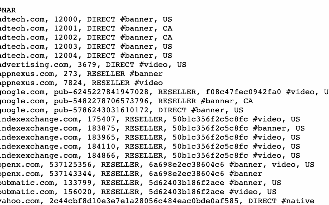The height and width of the screenshot is (205, 329).
Task: Click appnexus.com 7824 #video line
Action: 81,83
